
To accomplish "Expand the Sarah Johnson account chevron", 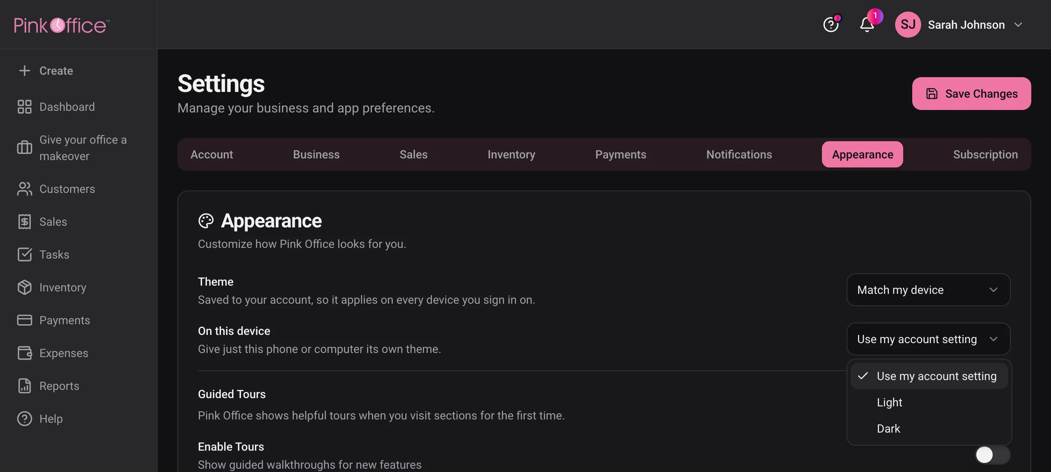I will coord(1018,25).
